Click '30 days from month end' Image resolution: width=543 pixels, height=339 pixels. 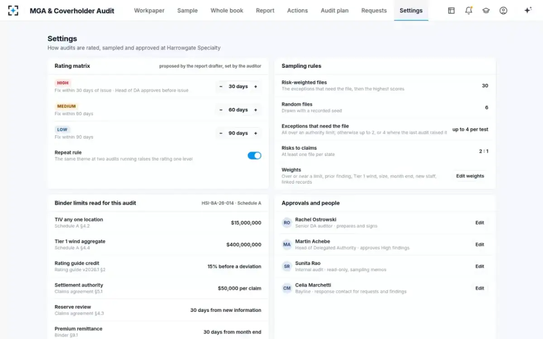tap(232, 332)
